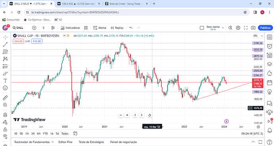Open hotlists flame icon
This screenshot has width=274, height=146.
point(270,73)
